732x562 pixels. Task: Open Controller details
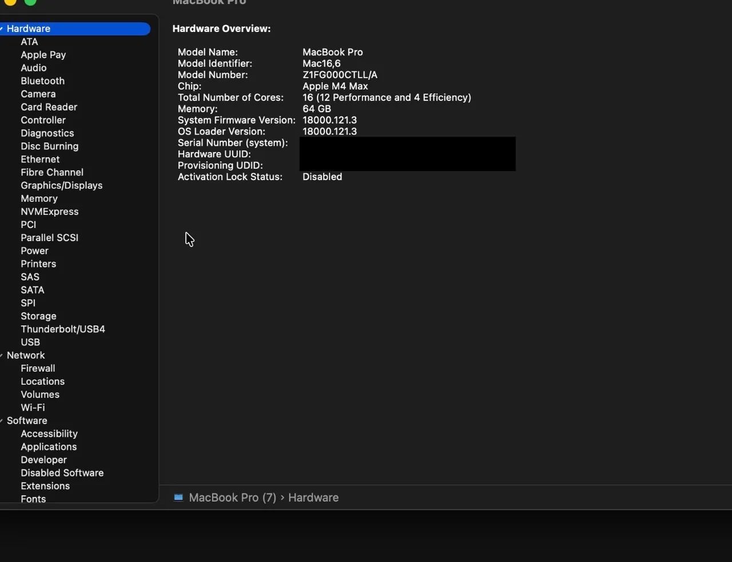(43, 120)
